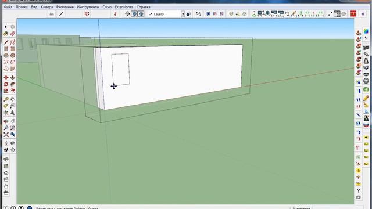
Task: Select the Rotated Rectangle tool
Action: [13, 49]
